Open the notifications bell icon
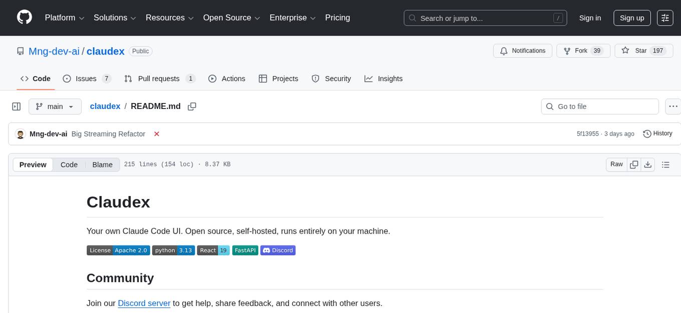 click(504, 50)
